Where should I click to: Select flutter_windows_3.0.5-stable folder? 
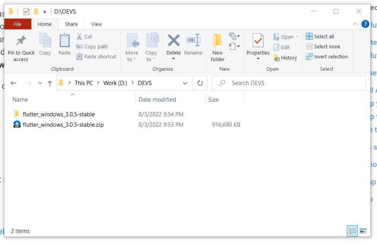(x=59, y=114)
